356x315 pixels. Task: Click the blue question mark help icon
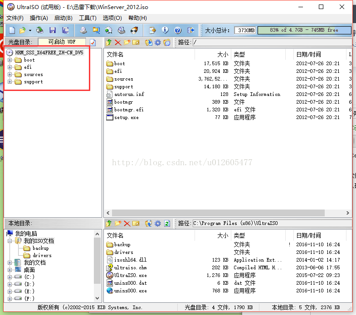point(178,30)
